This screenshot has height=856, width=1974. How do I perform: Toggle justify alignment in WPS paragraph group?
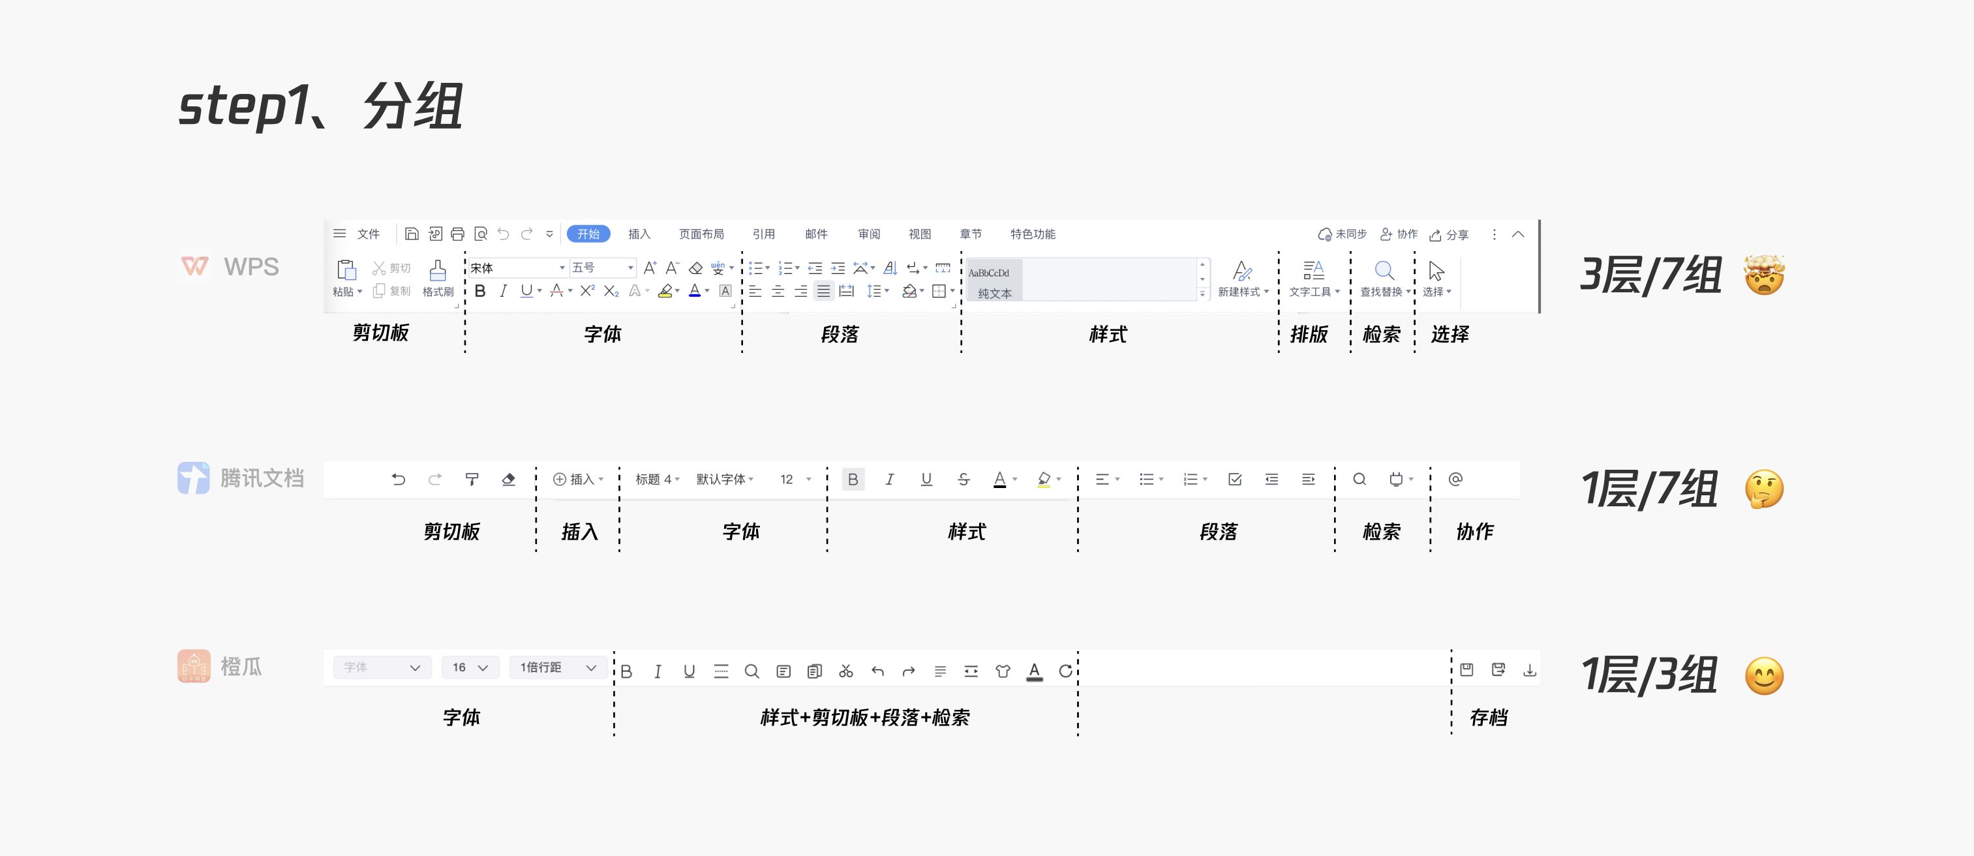pos(823,291)
